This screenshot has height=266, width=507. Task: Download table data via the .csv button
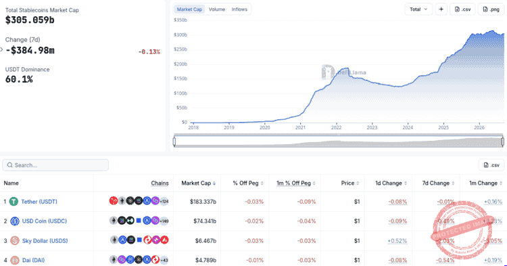point(491,165)
